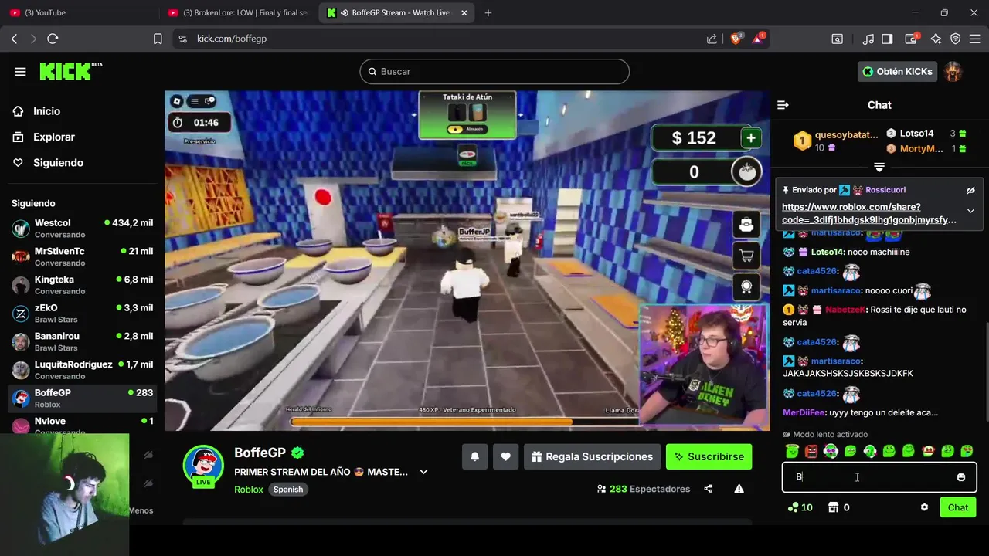Open user profile avatar menu

[x=953, y=71]
